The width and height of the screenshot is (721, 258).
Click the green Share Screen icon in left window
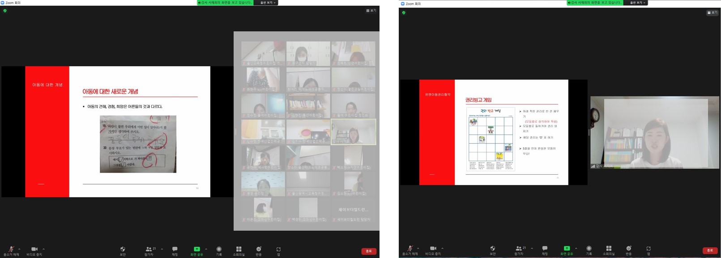(x=196, y=249)
